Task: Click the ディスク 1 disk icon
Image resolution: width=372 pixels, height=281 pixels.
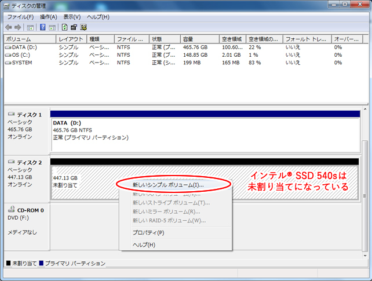Action: 11,114
